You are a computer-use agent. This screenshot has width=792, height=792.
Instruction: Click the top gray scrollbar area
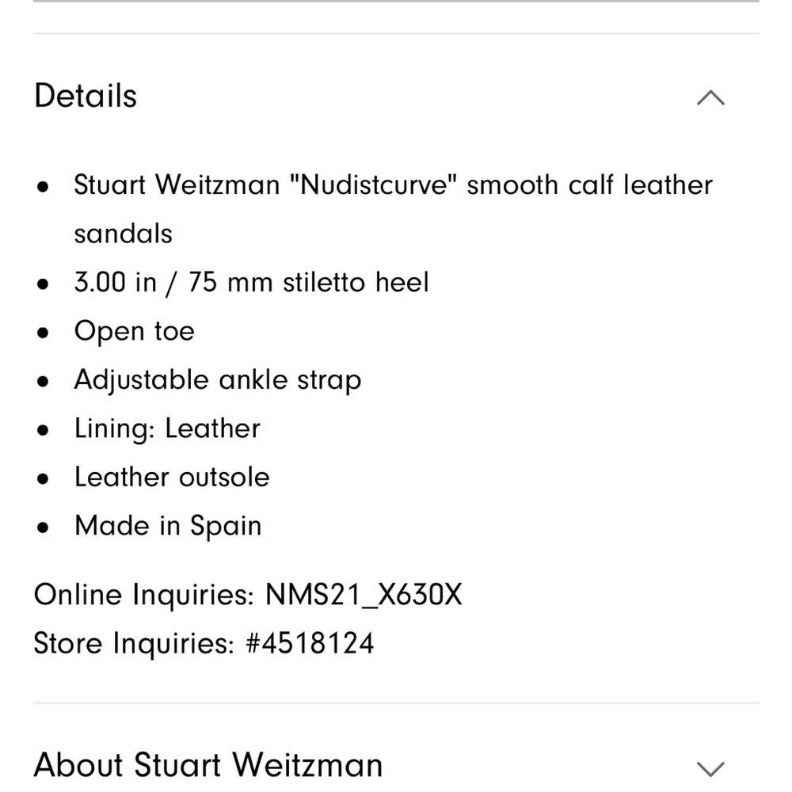396,6
